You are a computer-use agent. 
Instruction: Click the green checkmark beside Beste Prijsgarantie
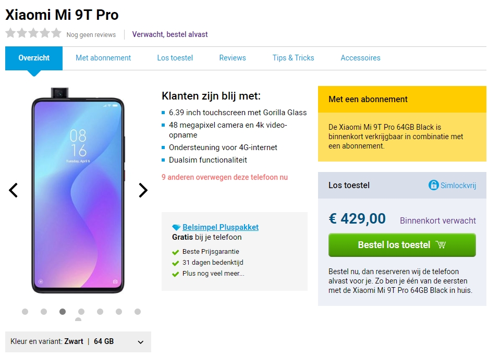click(x=176, y=252)
